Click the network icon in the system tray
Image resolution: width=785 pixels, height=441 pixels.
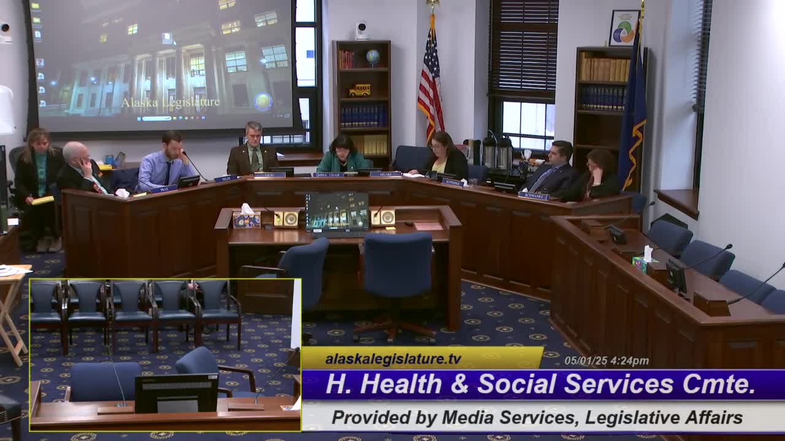coord(277,115)
